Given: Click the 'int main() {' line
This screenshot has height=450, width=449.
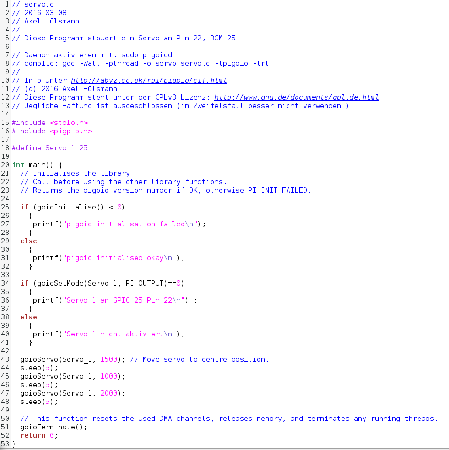Looking at the screenshot, I should (37, 165).
